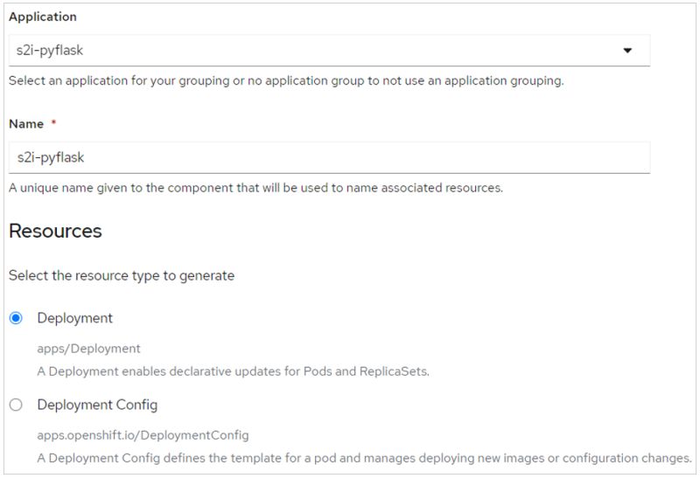Screen dimensions: 700x478
Task: Open the Application dropdown showing s2i-pyflask
Action: [329, 51]
